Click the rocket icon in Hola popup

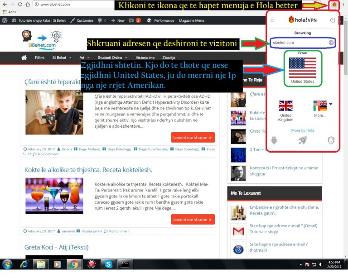[302, 140]
